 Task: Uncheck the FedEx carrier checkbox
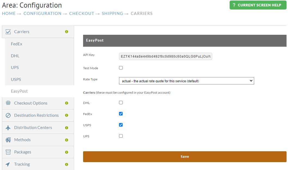[x=121, y=114]
